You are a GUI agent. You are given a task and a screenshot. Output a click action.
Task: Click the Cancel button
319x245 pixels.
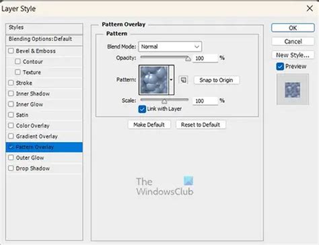pos(293,42)
